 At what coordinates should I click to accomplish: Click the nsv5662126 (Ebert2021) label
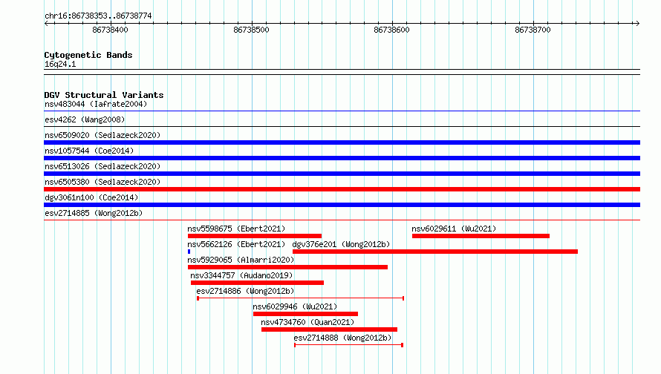click(x=236, y=244)
